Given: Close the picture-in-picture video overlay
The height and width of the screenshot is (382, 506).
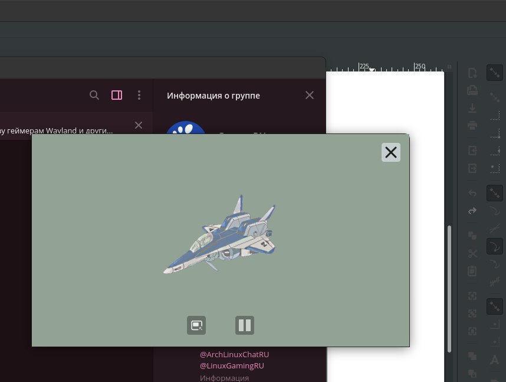Looking at the screenshot, I should (x=391, y=152).
